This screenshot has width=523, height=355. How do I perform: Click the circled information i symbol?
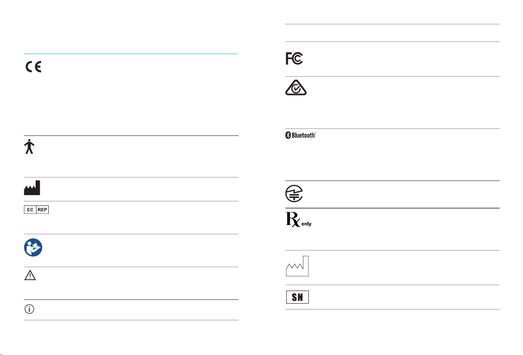(x=29, y=309)
